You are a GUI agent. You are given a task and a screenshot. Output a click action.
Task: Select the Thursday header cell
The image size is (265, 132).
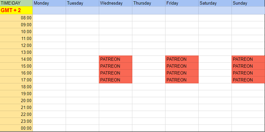click(x=149, y=3)
